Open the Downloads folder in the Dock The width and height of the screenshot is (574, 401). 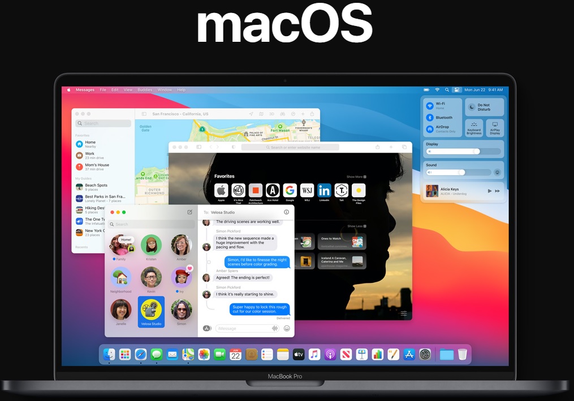[x=447, y=354]
